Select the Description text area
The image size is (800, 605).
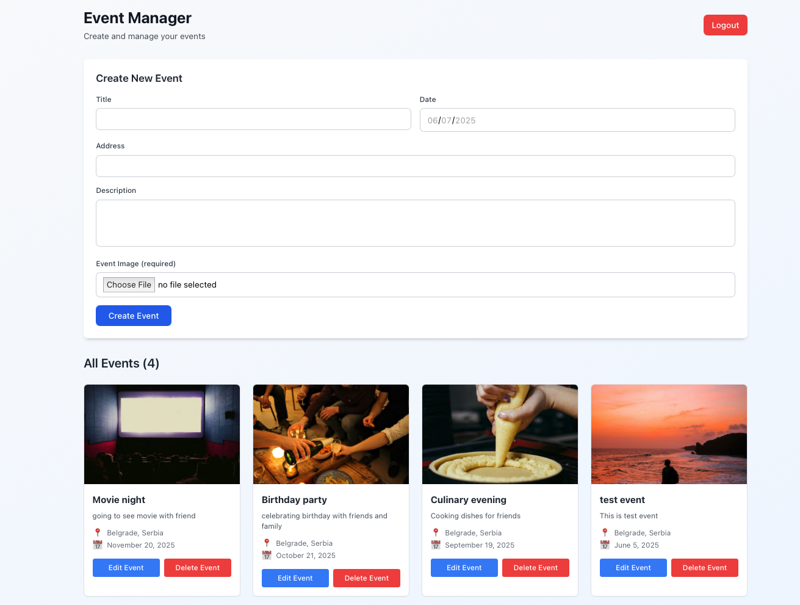(x=415, y=223)
